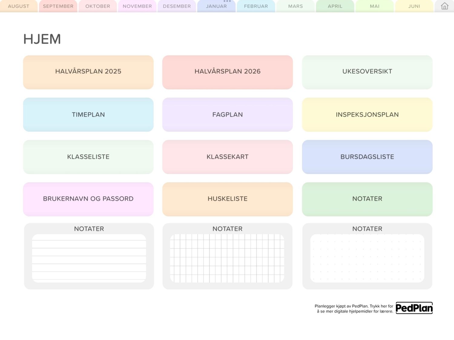Open BRUKERNAVN OG PASSORD
The image size is (454, 340).
(88, 199)
